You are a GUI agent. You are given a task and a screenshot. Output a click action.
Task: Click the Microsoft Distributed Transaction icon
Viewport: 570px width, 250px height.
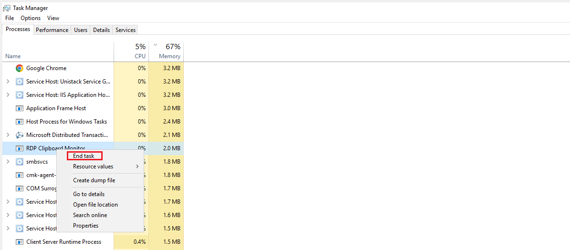coord(20,135)
